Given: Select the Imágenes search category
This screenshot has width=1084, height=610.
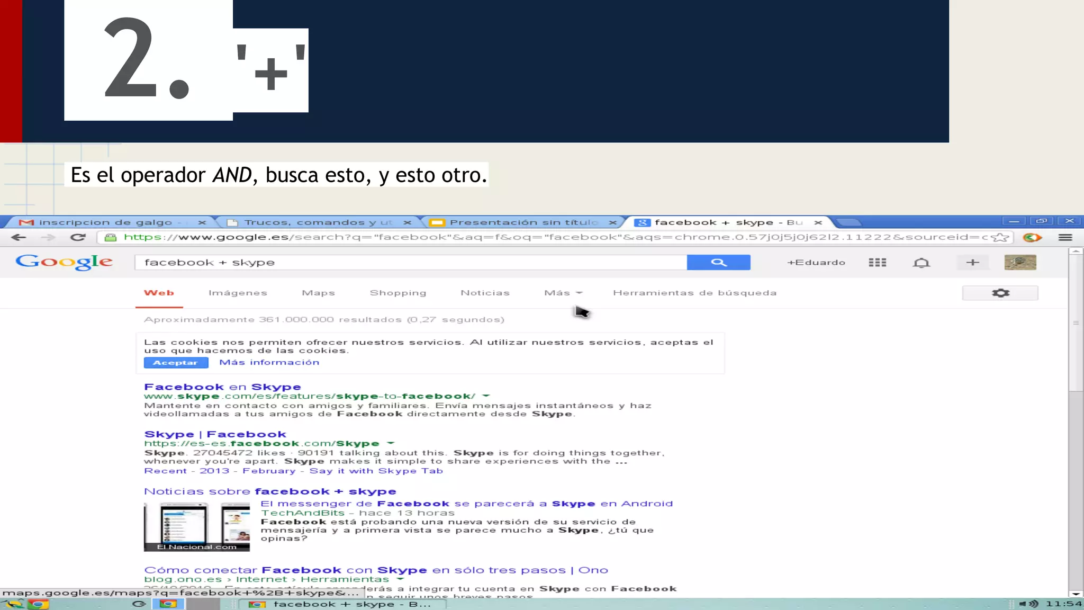Looking at the screenshot, I should tap(238, 293).
